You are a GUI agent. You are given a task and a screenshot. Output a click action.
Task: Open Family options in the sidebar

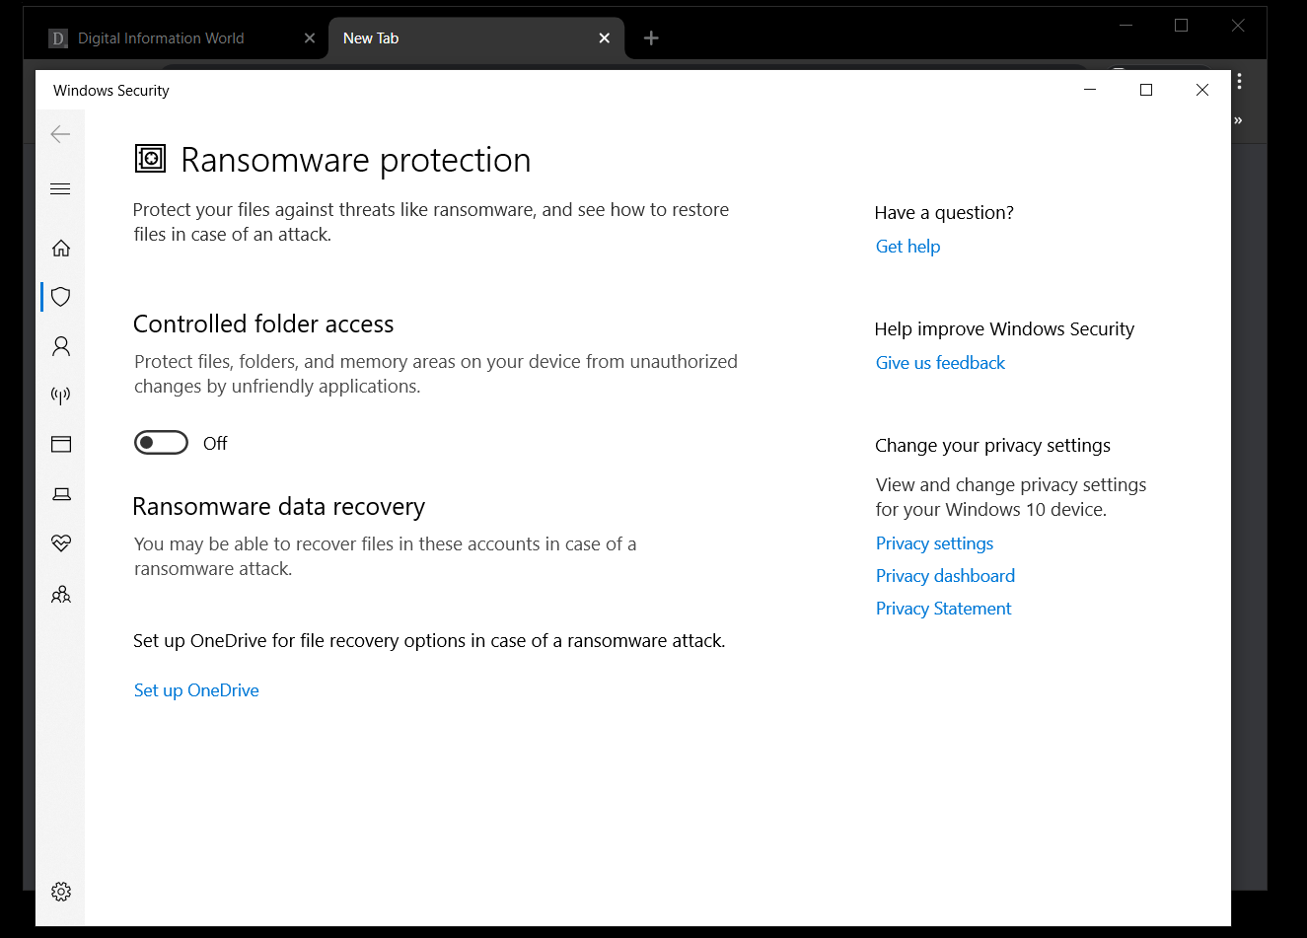click(x=60, y=594)
